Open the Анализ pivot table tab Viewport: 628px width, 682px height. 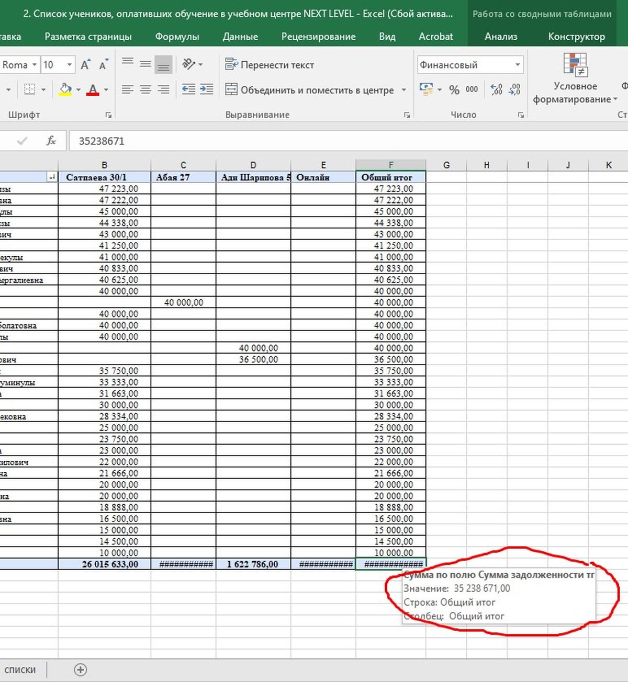[x=501, y=37]
